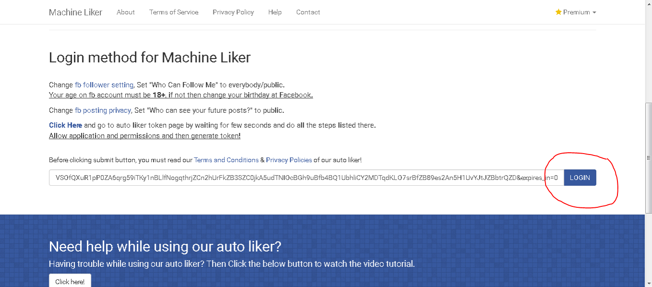The height and width of the screenshot is (287, 652).
Task: Click the star icon beside Premium
Action: [x=558, y=12]
